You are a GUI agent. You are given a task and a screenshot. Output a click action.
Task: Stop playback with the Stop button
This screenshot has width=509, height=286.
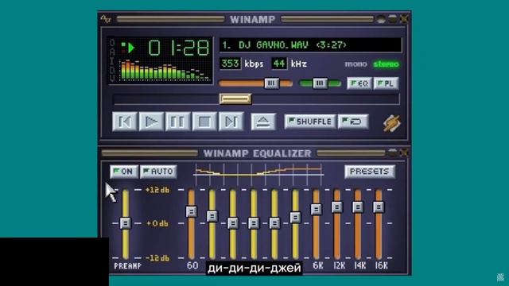204,122
